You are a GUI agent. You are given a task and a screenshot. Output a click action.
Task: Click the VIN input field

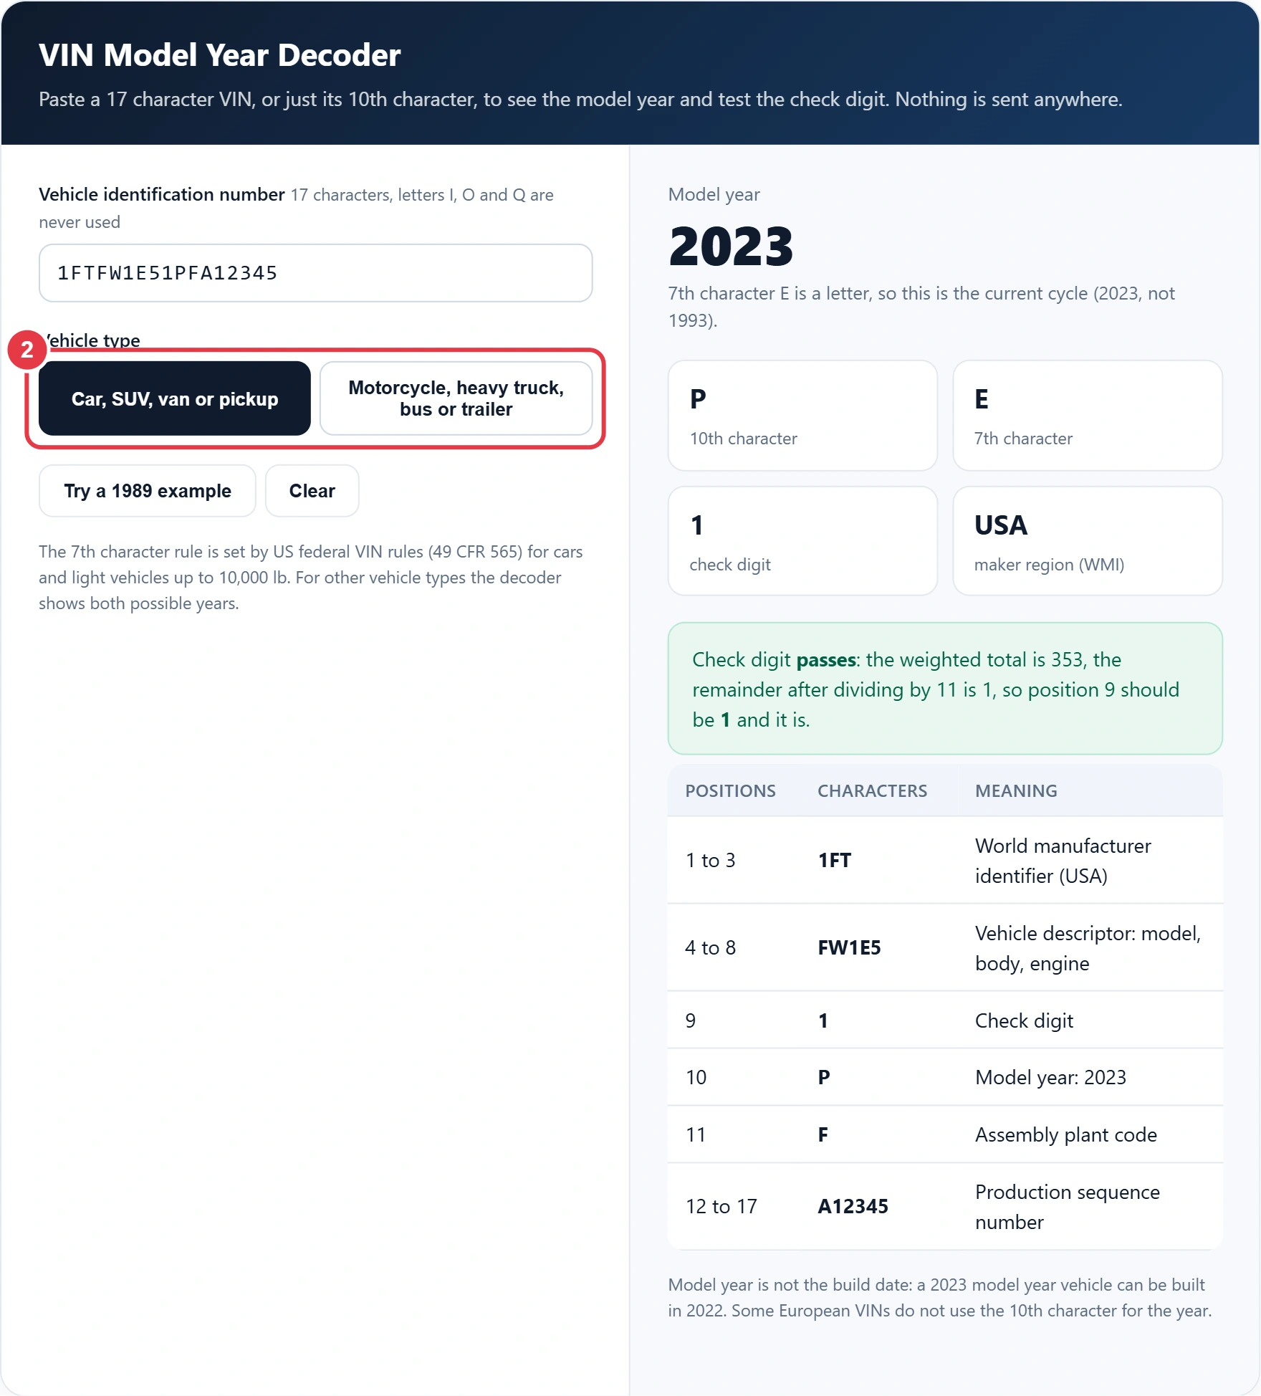tap(315, 273)
